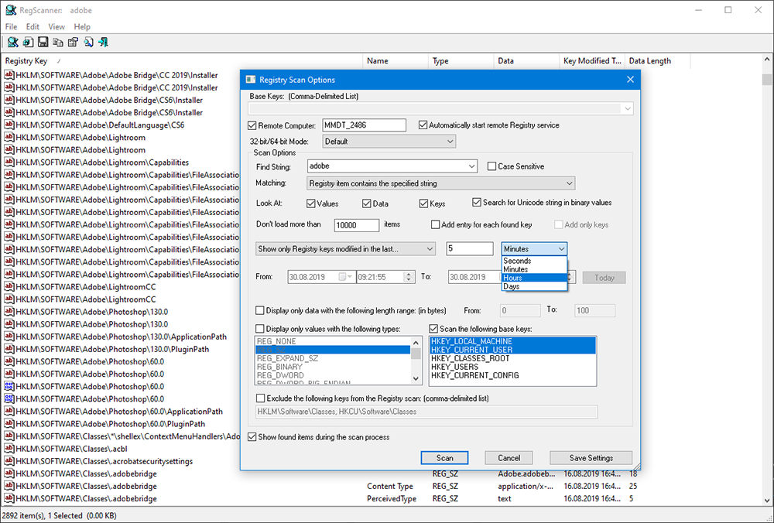Expand the Find String history dropdown
Screen dimensions: 774x523
pyautogui.click(x=471, y=166)
